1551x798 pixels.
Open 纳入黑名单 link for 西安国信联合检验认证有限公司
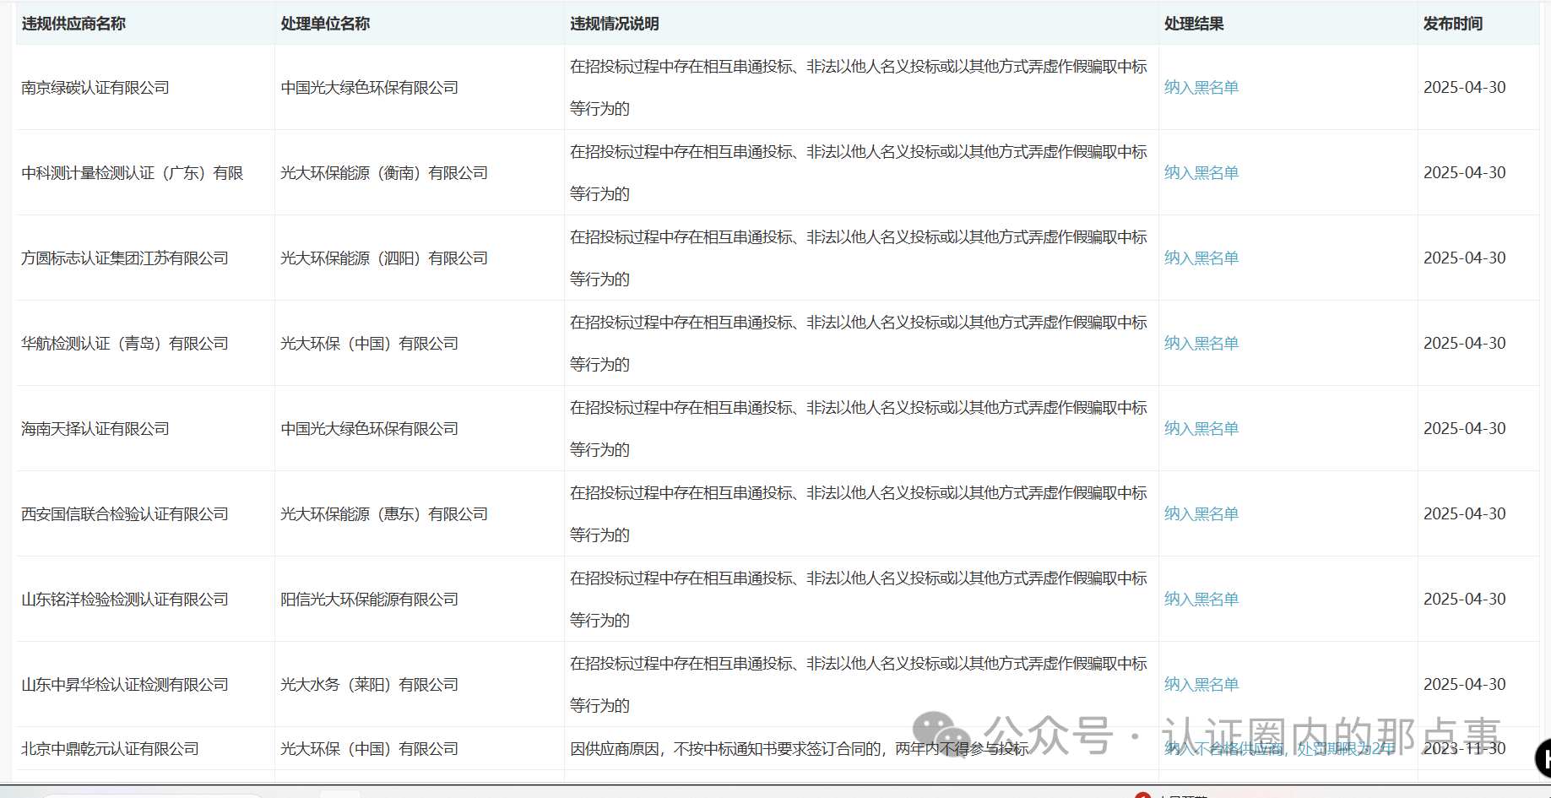1201,513
